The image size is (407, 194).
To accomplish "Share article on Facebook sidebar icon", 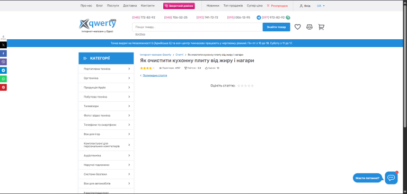I will [x=3, y=54].
